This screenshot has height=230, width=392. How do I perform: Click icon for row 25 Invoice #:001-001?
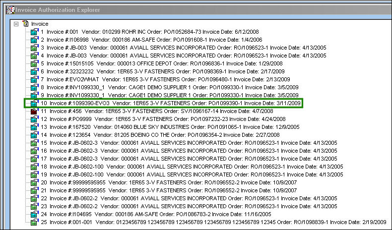point(35,222)
